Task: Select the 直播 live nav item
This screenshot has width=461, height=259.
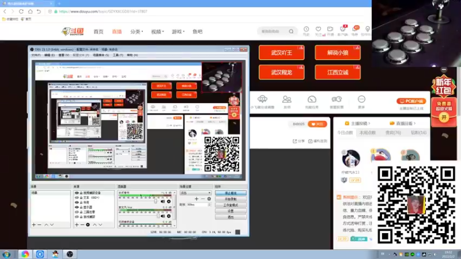Action: (117, 32)
